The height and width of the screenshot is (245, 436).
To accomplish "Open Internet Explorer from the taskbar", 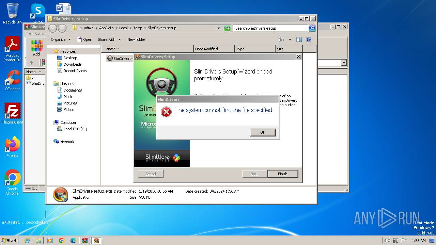I will point(27,241).
